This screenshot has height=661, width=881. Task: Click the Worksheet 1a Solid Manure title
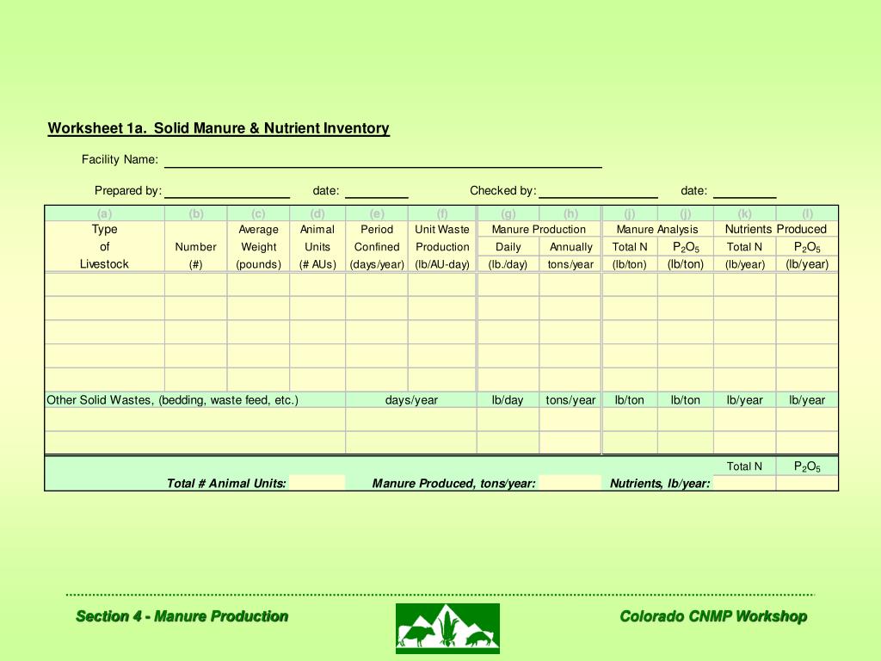click(219, 128)
